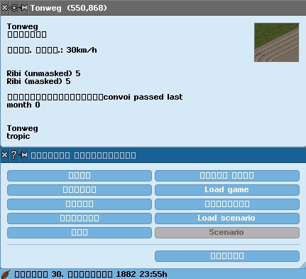Image resolution: width=306 pixels, height=279 pixels.
Task: Click the button left of Load game
Action: coord(80,190)
